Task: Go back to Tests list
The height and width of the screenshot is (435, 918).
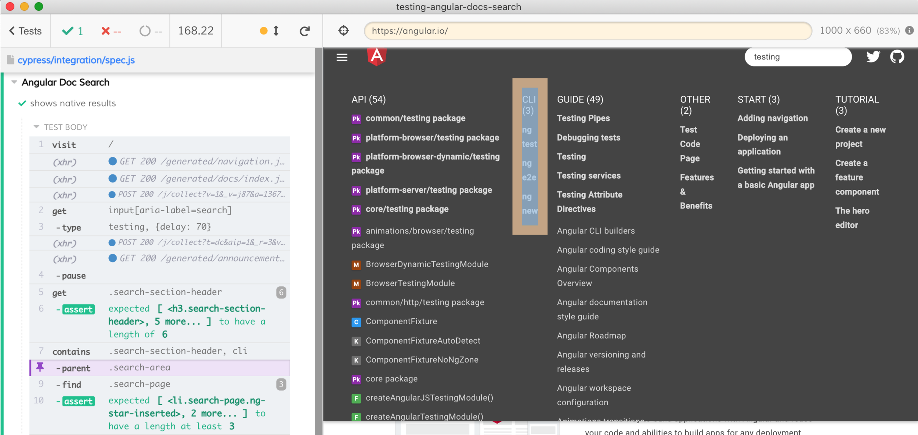Action: pyautogui.click(x=25, y=31)
